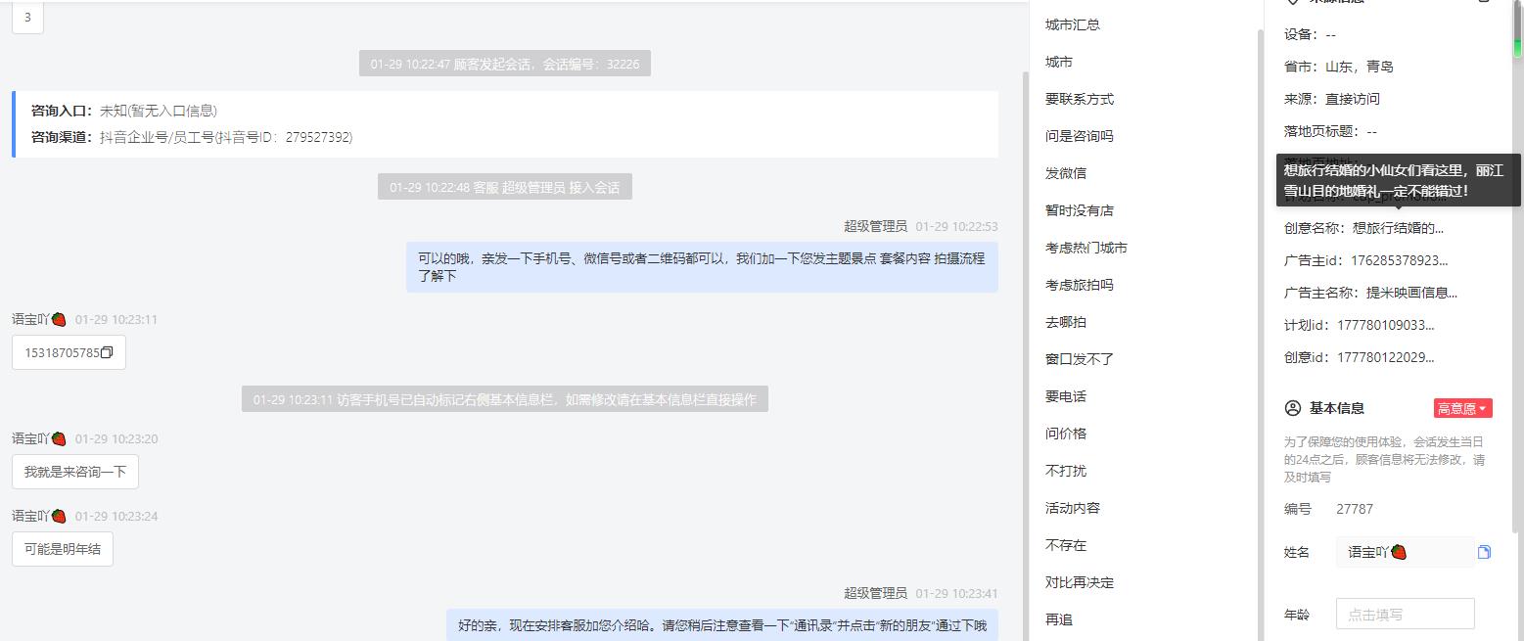The height and width of the screenshot is (641, 1524).
Task: Click 创意id 177780122029 row
Action: pos(1360,357)
